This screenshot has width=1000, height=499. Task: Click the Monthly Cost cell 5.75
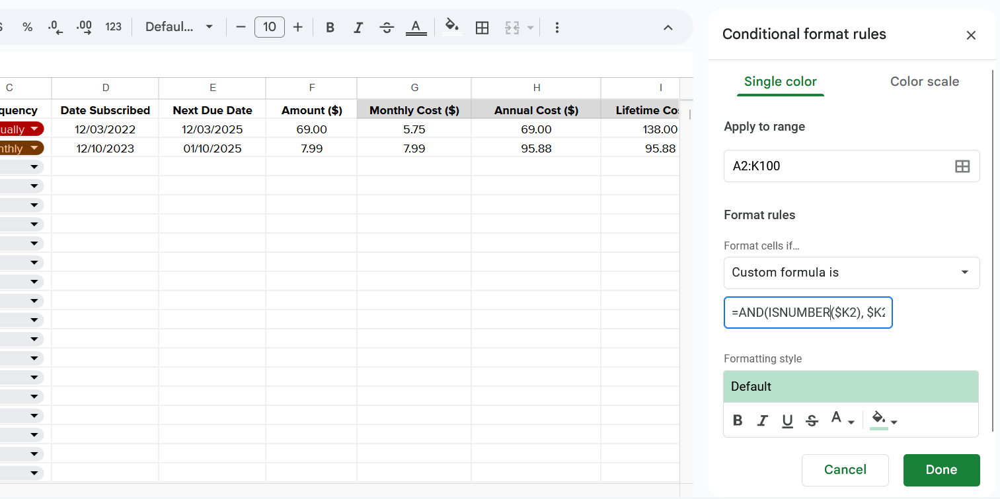click(414, 129)
